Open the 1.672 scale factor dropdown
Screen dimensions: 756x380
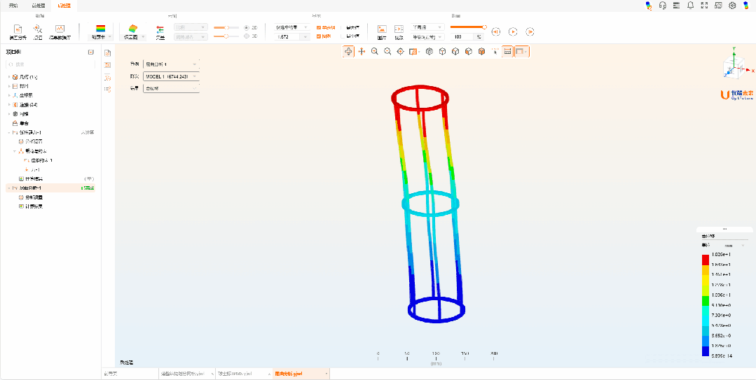(x=292, y=36)
